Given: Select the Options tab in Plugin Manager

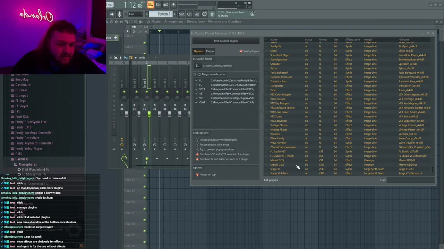Looking at the screenshot, I should (198, 51).
